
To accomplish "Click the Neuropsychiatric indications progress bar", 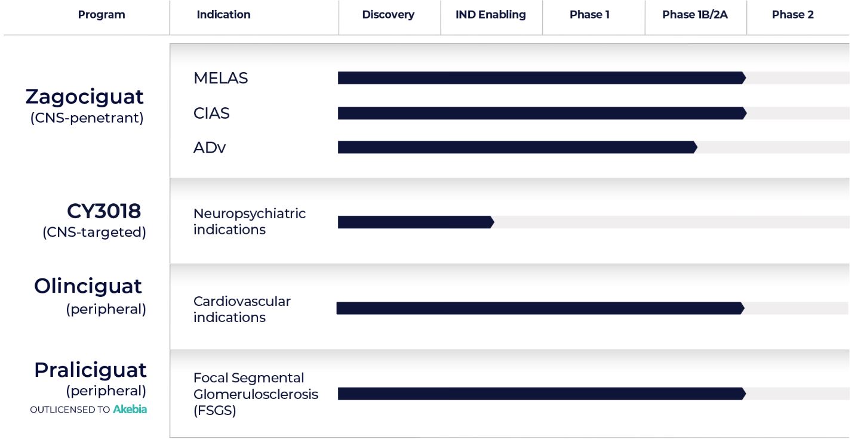I will [x=415, y=222].
